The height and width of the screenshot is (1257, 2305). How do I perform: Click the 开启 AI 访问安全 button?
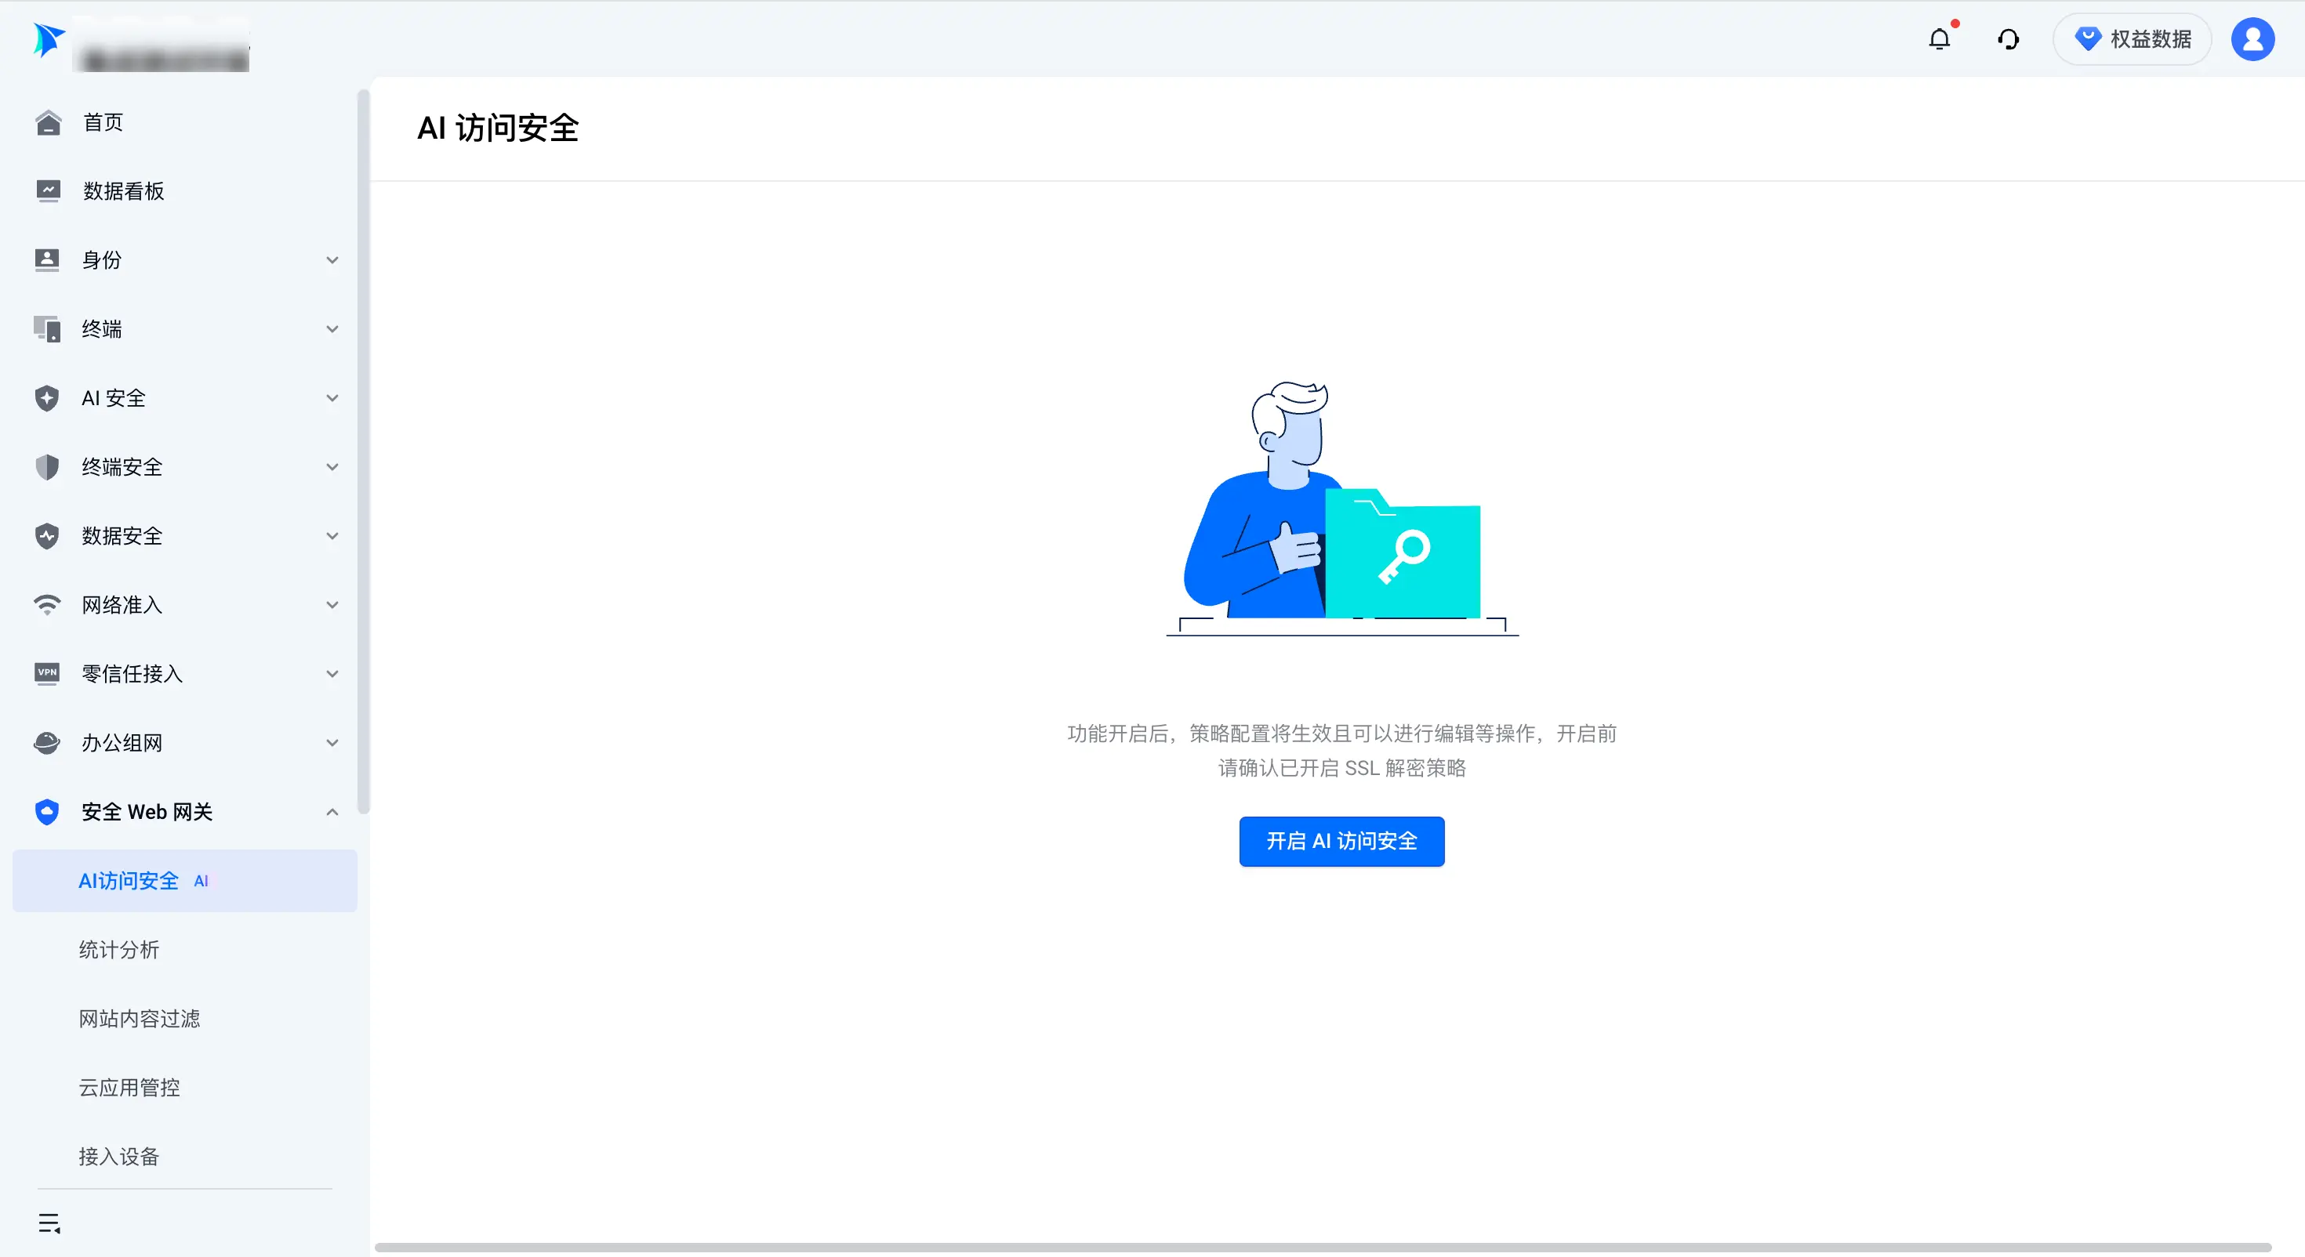[x=1341, y=841]
